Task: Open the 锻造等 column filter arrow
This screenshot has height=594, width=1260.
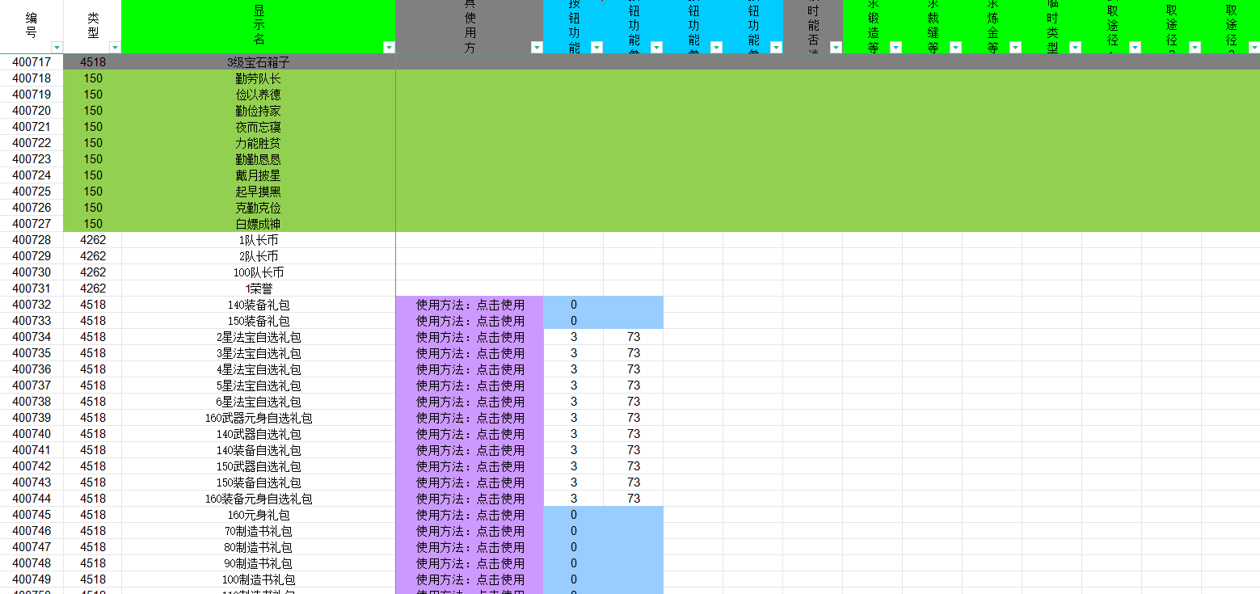Action: (x=895, y=48)
